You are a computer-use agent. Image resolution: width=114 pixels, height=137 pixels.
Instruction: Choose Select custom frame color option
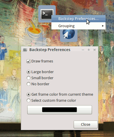tap(28, 101)
